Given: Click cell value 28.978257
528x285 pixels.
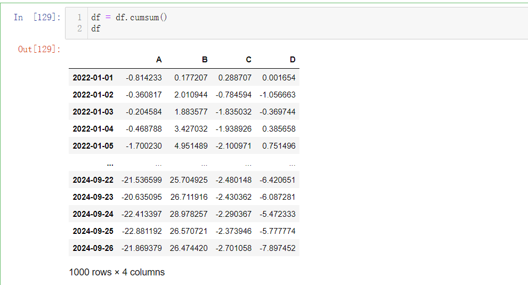Looking at the screenshot, I should (189, 214).
